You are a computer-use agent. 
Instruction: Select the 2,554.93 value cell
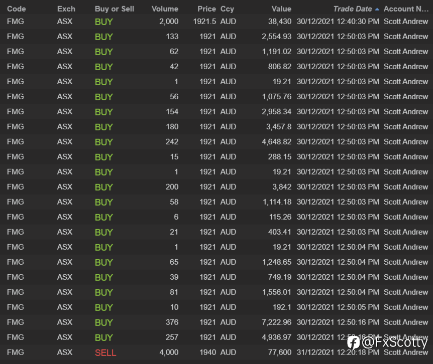click(276, 37)
